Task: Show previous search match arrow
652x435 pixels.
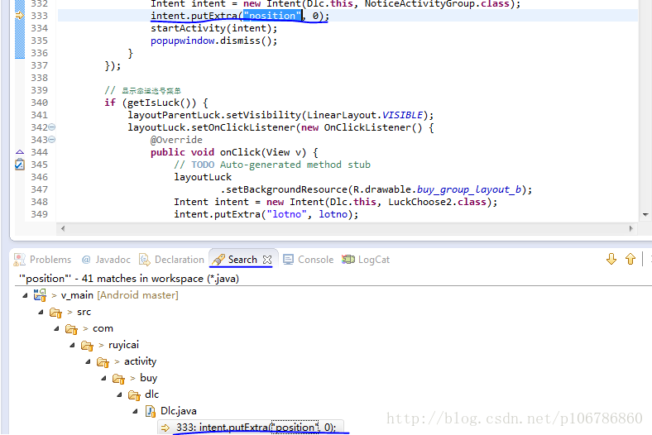Action: [630, 259]
